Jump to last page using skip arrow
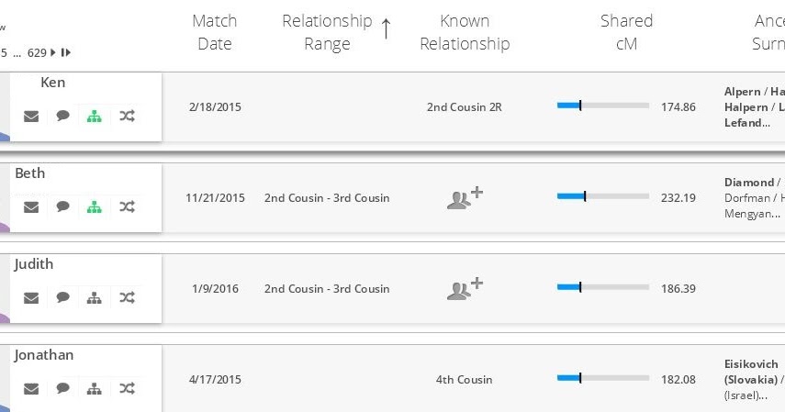 [x=66, y=53]
